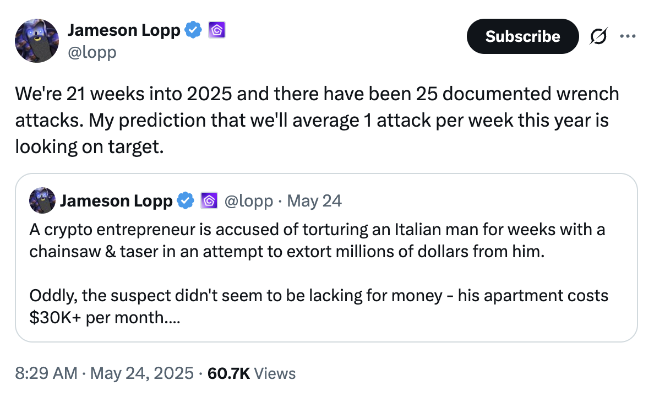
Task: Open the @lopp handle below the author name
Action: coord(92,53)
